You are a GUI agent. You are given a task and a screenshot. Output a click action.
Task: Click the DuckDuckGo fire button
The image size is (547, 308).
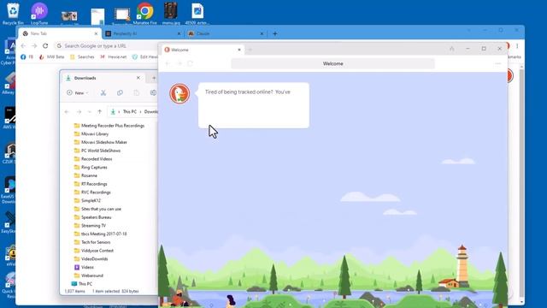tap(452, 49)
